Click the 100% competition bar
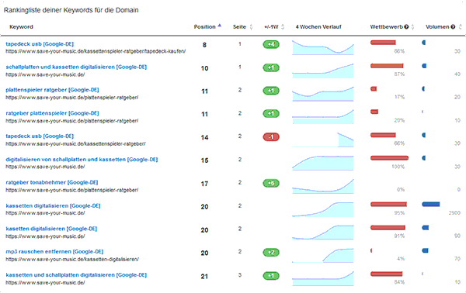 coord(389,158)
